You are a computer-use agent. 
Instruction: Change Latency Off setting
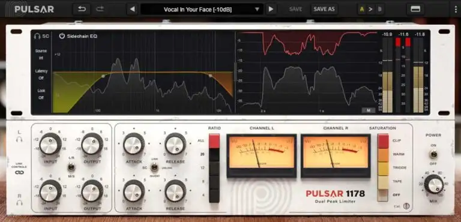point(41,74)
